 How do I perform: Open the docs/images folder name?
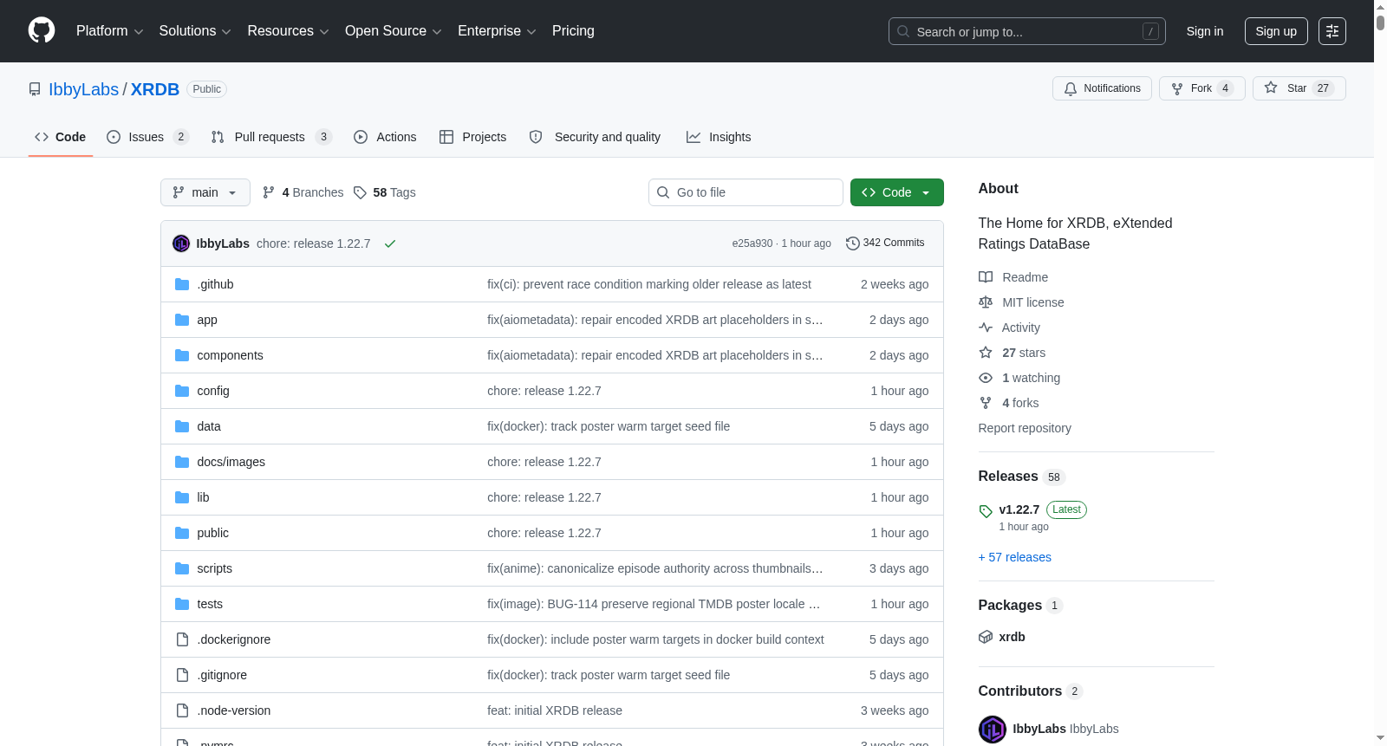tap(231, 462)
